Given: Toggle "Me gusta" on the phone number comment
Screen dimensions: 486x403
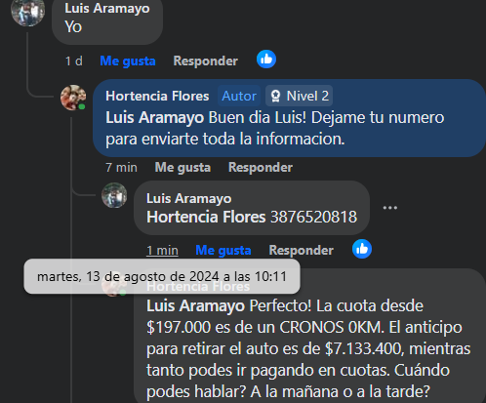Looking at the screenshot, I should 223,250.
